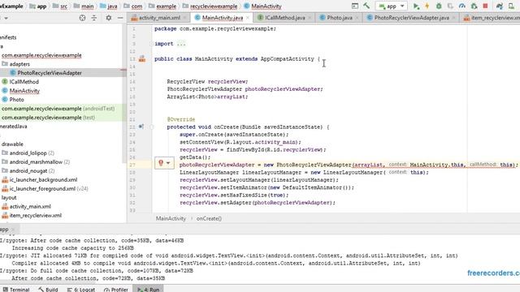Image resolution: width=520 pixels, height=292 pixels.
Task: Select item_recyclerview.xml in project tree
Action: (32, 216)
